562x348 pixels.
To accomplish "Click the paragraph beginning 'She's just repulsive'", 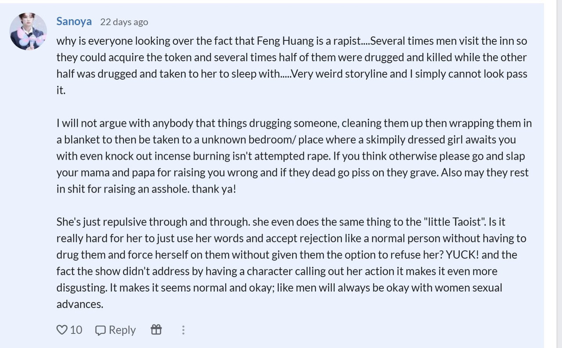I will [291, 263].
